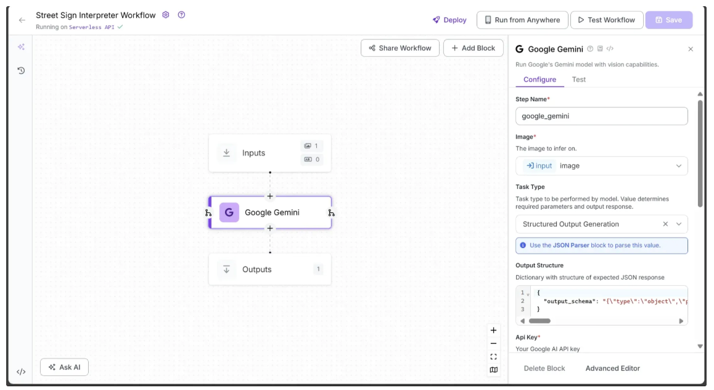Click panel vertical scrollbar thumb
Viewport: 714px width, 390px height.
click(x=700, y=154)
